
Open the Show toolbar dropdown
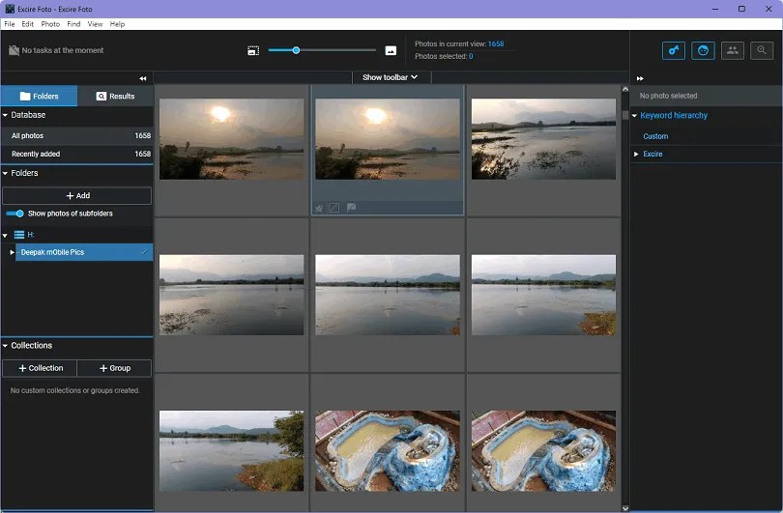click(390, 77)
